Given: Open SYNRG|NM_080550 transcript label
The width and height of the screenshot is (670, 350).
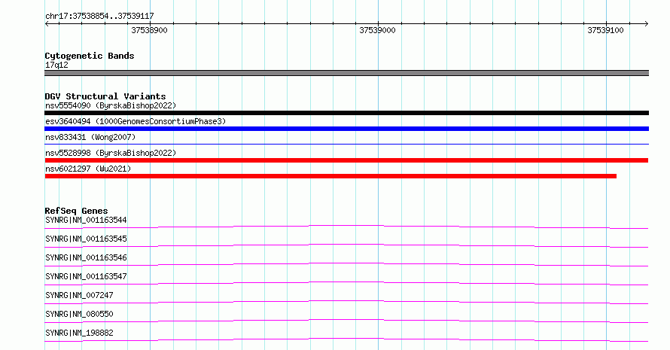Looking at the screenshot, I should pos(79,314).
